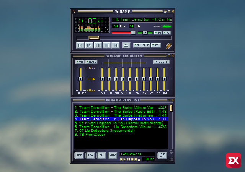Viewport: 245px width, 172px height.
Task: Open the playlist ADD menu
Action: tap(79, 156)
